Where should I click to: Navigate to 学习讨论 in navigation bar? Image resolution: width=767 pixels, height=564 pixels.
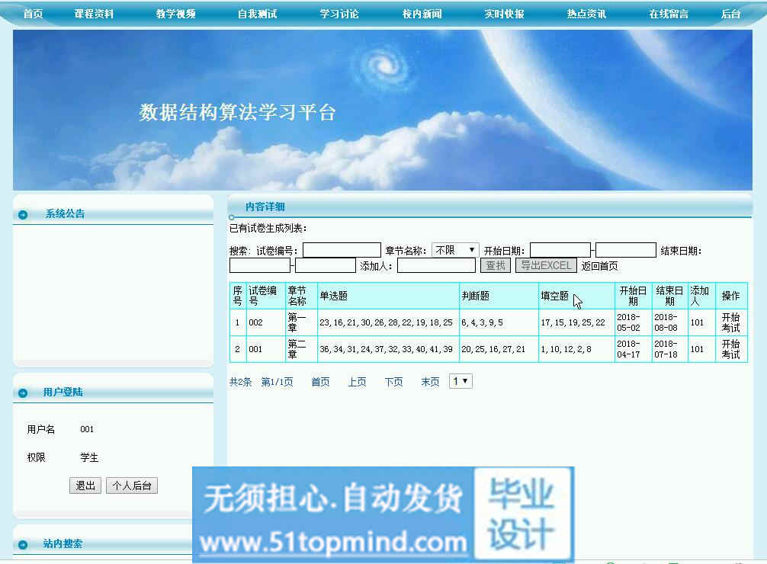[339, 14]
